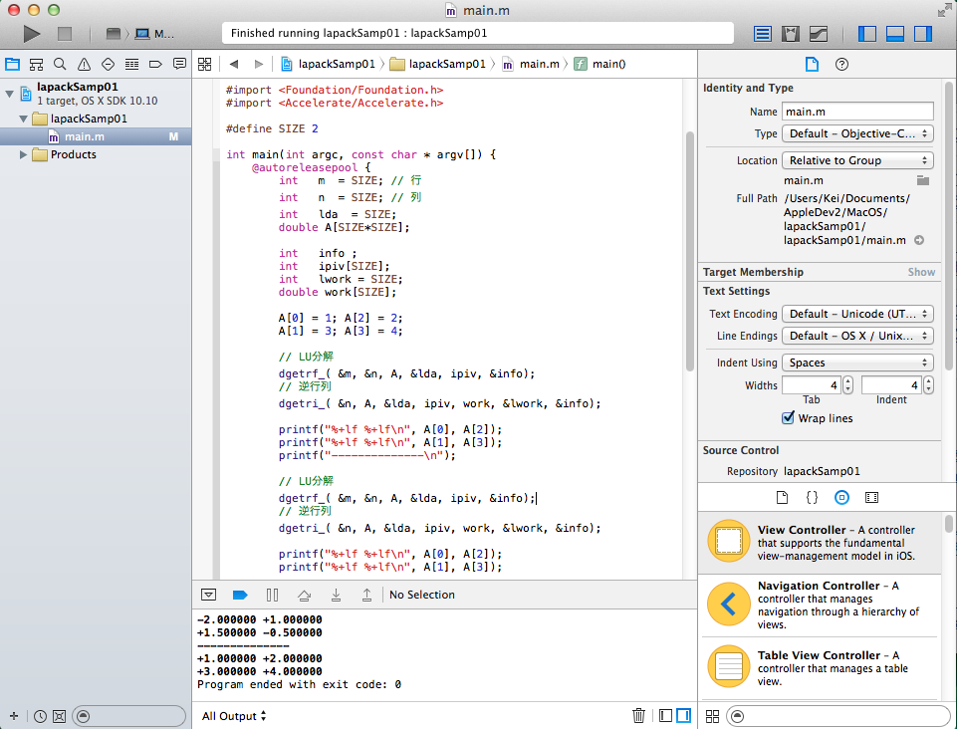Screen dimensions: 957x729
Task: Open the Line Endings dropdown
Action: click(857, 336)
